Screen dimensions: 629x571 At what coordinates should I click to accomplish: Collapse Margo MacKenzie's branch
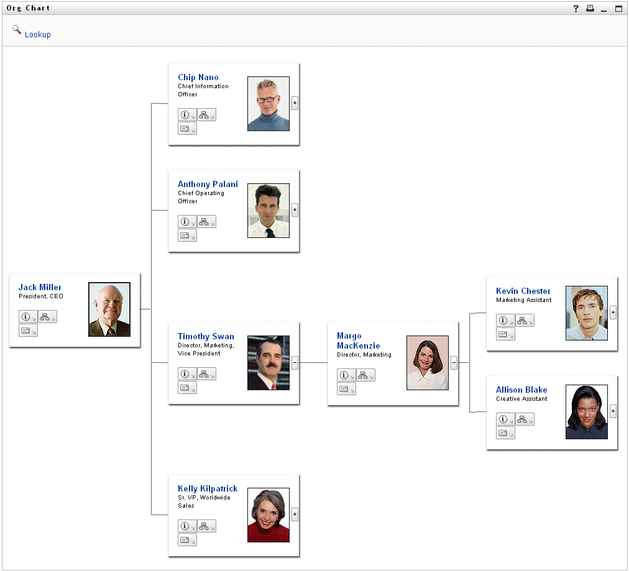coord(454,362)
